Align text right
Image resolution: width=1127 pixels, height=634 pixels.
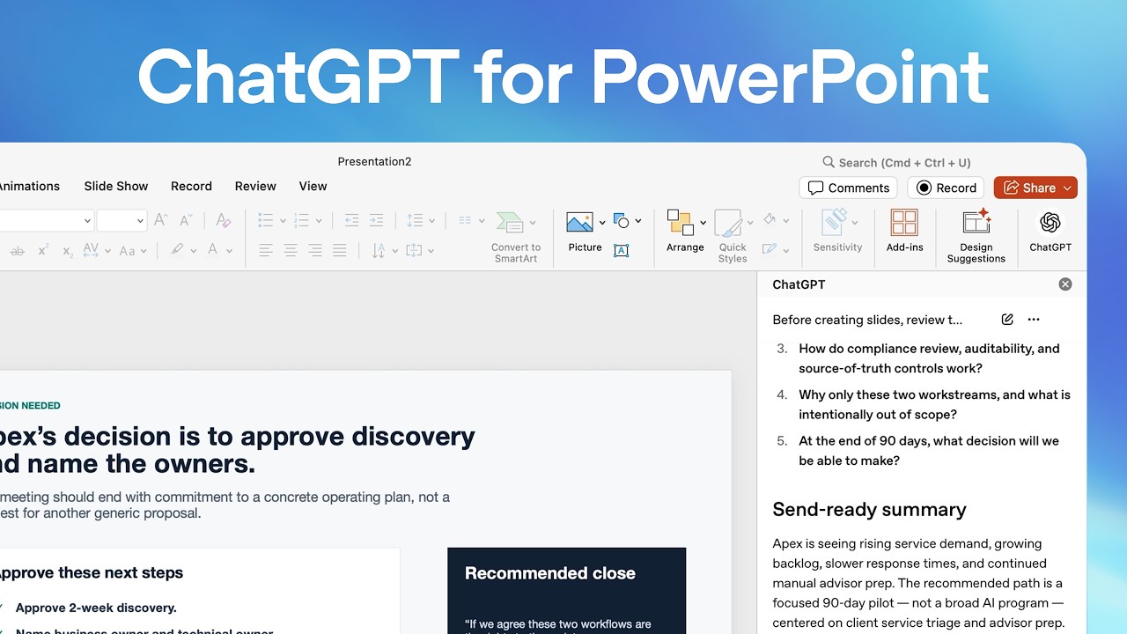[314, 251]
